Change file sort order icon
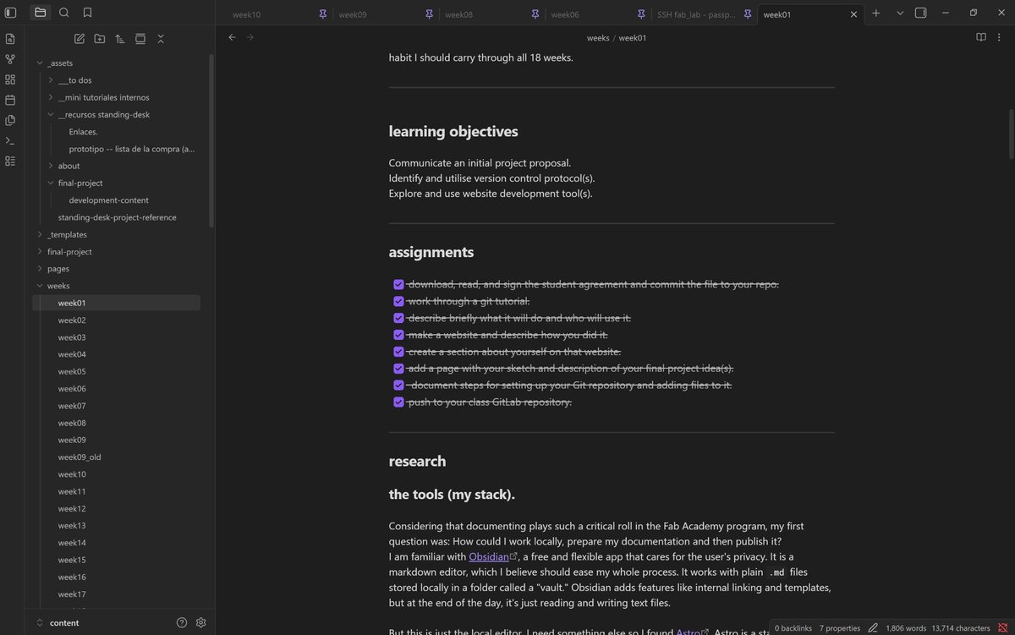 click(x=120, y=39)
